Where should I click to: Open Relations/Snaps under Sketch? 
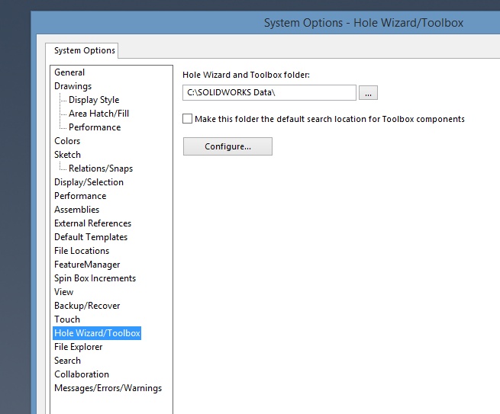click(101, 168)
